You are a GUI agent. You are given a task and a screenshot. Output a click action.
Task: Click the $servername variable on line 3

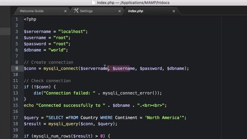pos(37,32)
